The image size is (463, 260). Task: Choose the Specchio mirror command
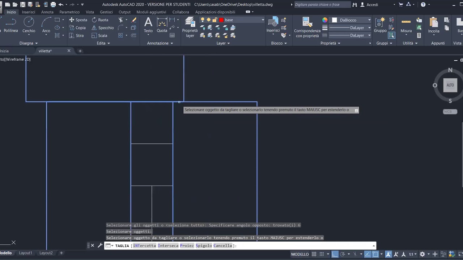coord(103,28)
